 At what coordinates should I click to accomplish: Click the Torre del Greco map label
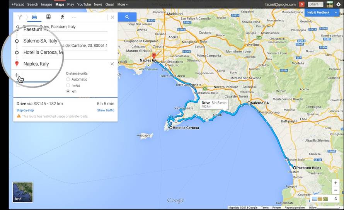pos(172,76)
